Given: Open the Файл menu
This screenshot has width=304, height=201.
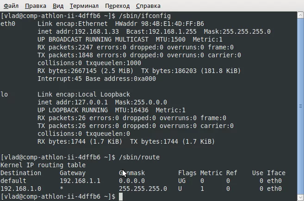Looking at the screenshot, I should coord(10,7).
